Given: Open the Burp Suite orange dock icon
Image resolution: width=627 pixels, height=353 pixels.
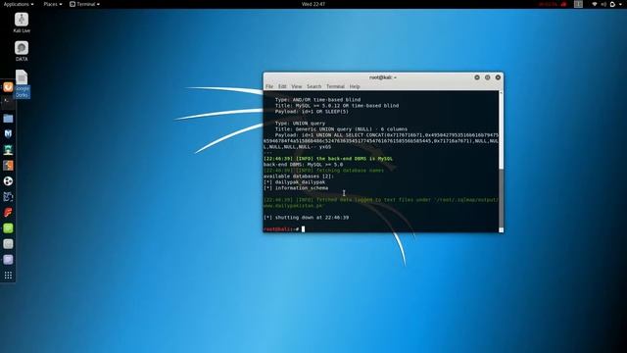Looking at the screenshot, I should 8,166.
